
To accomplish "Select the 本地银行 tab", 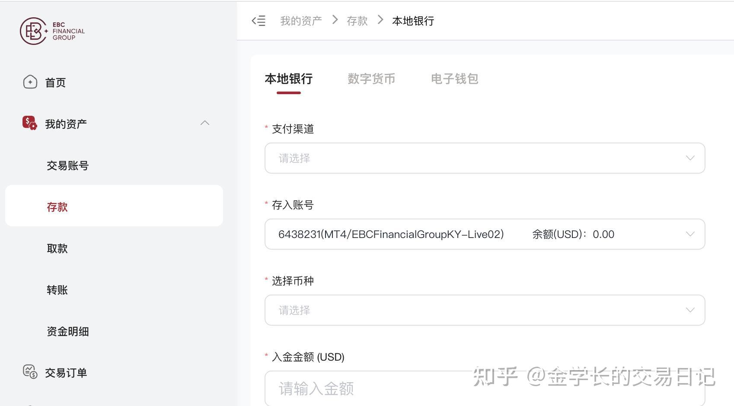I will (288, 79).
